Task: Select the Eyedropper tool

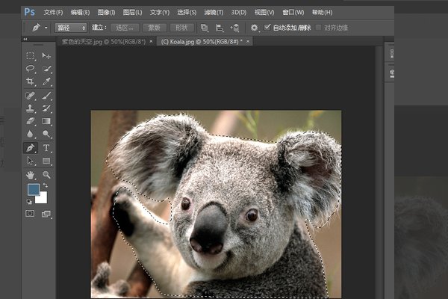Action: coord(47,81)
